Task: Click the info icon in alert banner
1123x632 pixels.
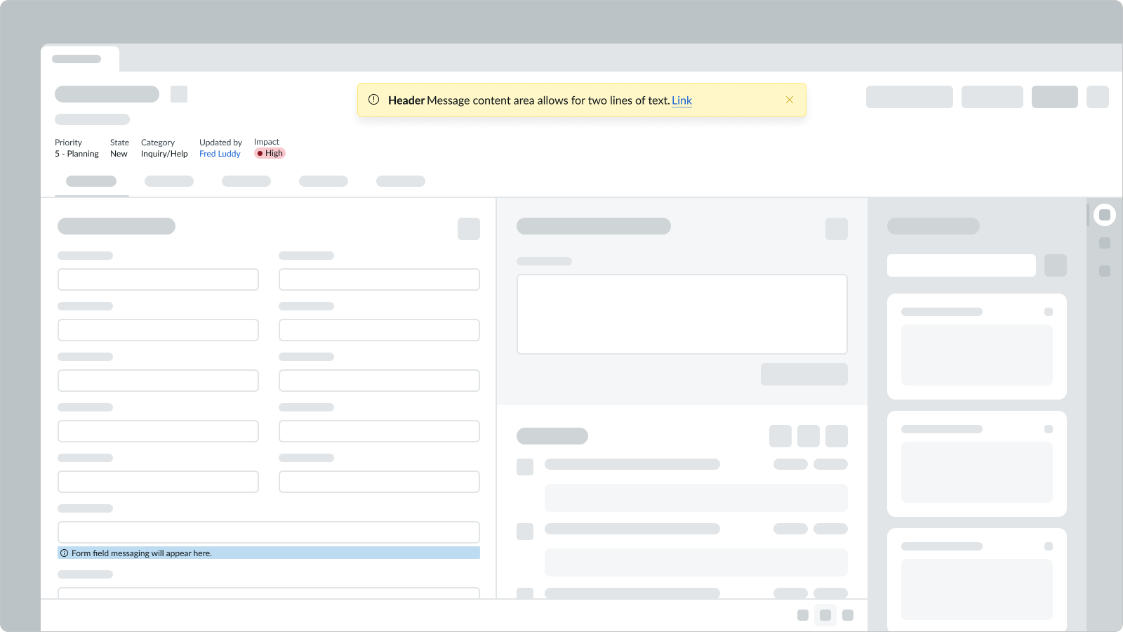Action: coord(374,100)
